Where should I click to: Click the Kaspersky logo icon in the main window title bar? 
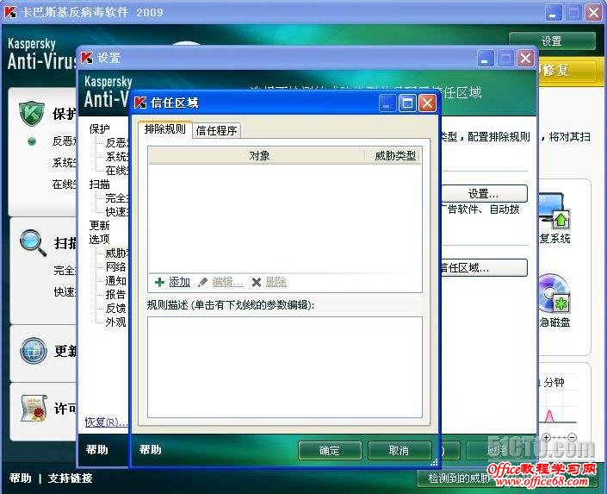10,12
